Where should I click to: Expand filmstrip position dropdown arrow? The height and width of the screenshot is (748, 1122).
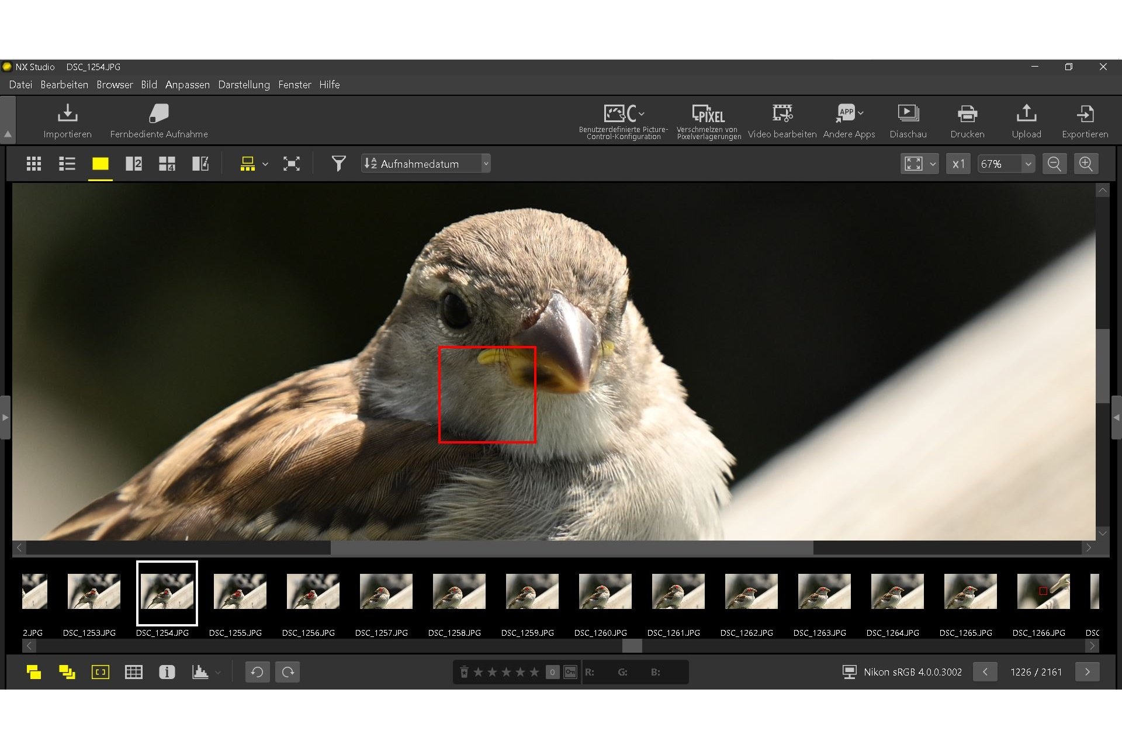point(265,164)
